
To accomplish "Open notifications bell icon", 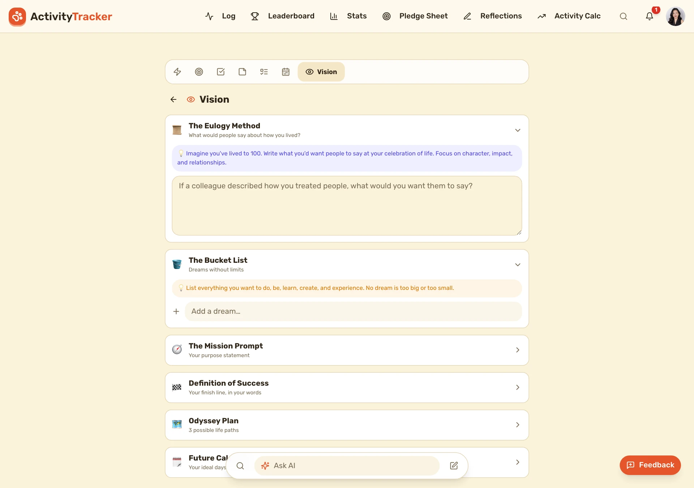I will (650, 16).
